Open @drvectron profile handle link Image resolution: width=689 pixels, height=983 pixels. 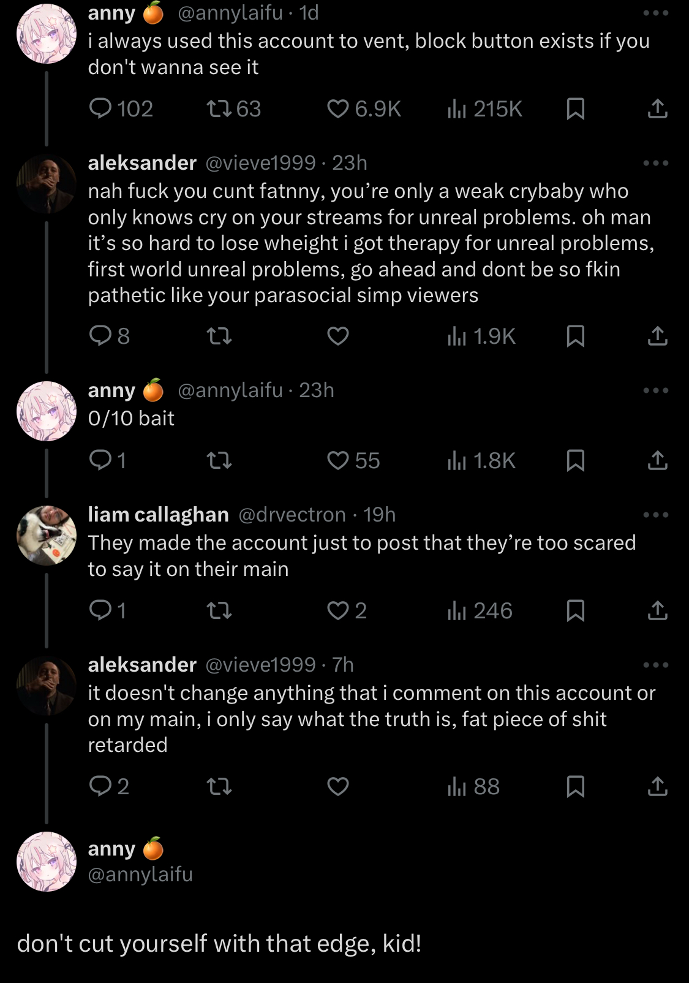click(292, 515)
